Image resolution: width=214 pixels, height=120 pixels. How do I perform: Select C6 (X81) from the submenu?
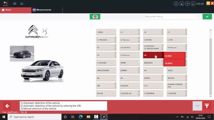175,63
